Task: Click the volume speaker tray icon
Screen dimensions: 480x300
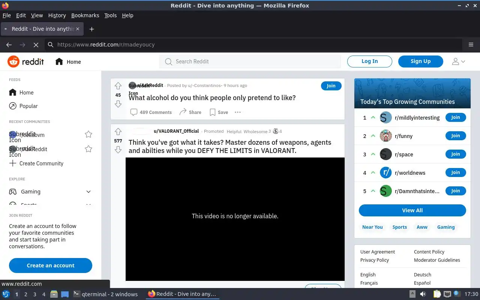Action: [423, 294]
